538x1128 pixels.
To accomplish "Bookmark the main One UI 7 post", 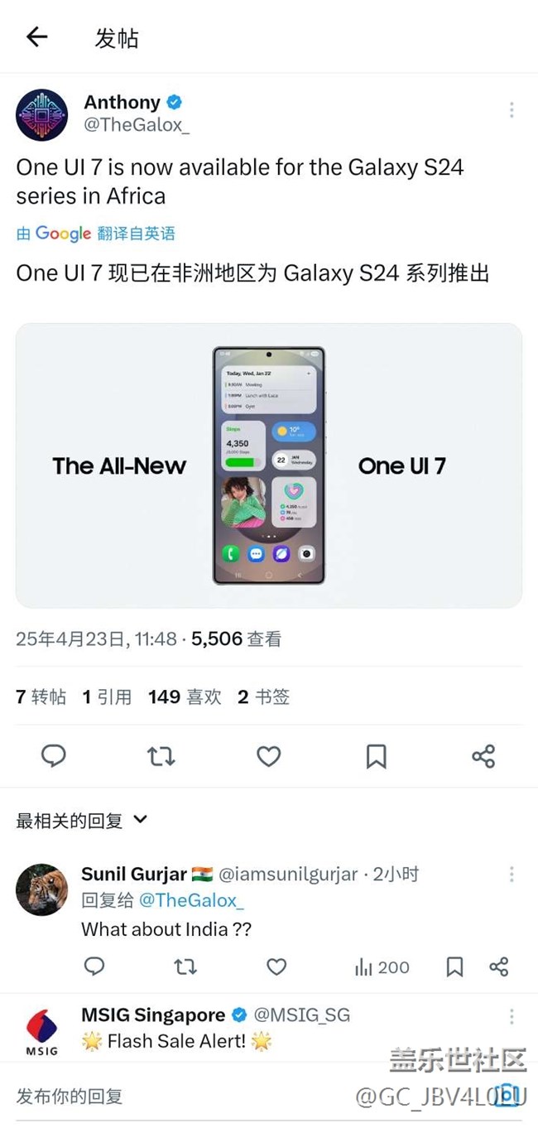I will pyautogui.click(x=376, y=755).
